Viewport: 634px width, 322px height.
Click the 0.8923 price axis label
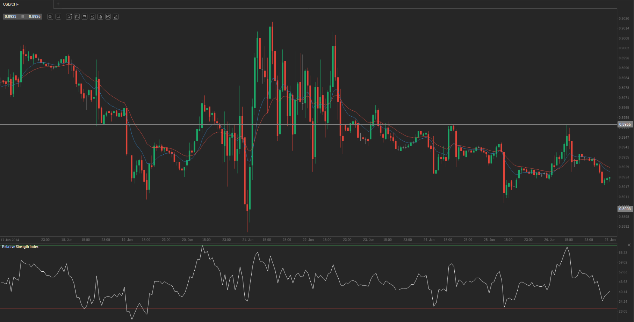(624, 177)
